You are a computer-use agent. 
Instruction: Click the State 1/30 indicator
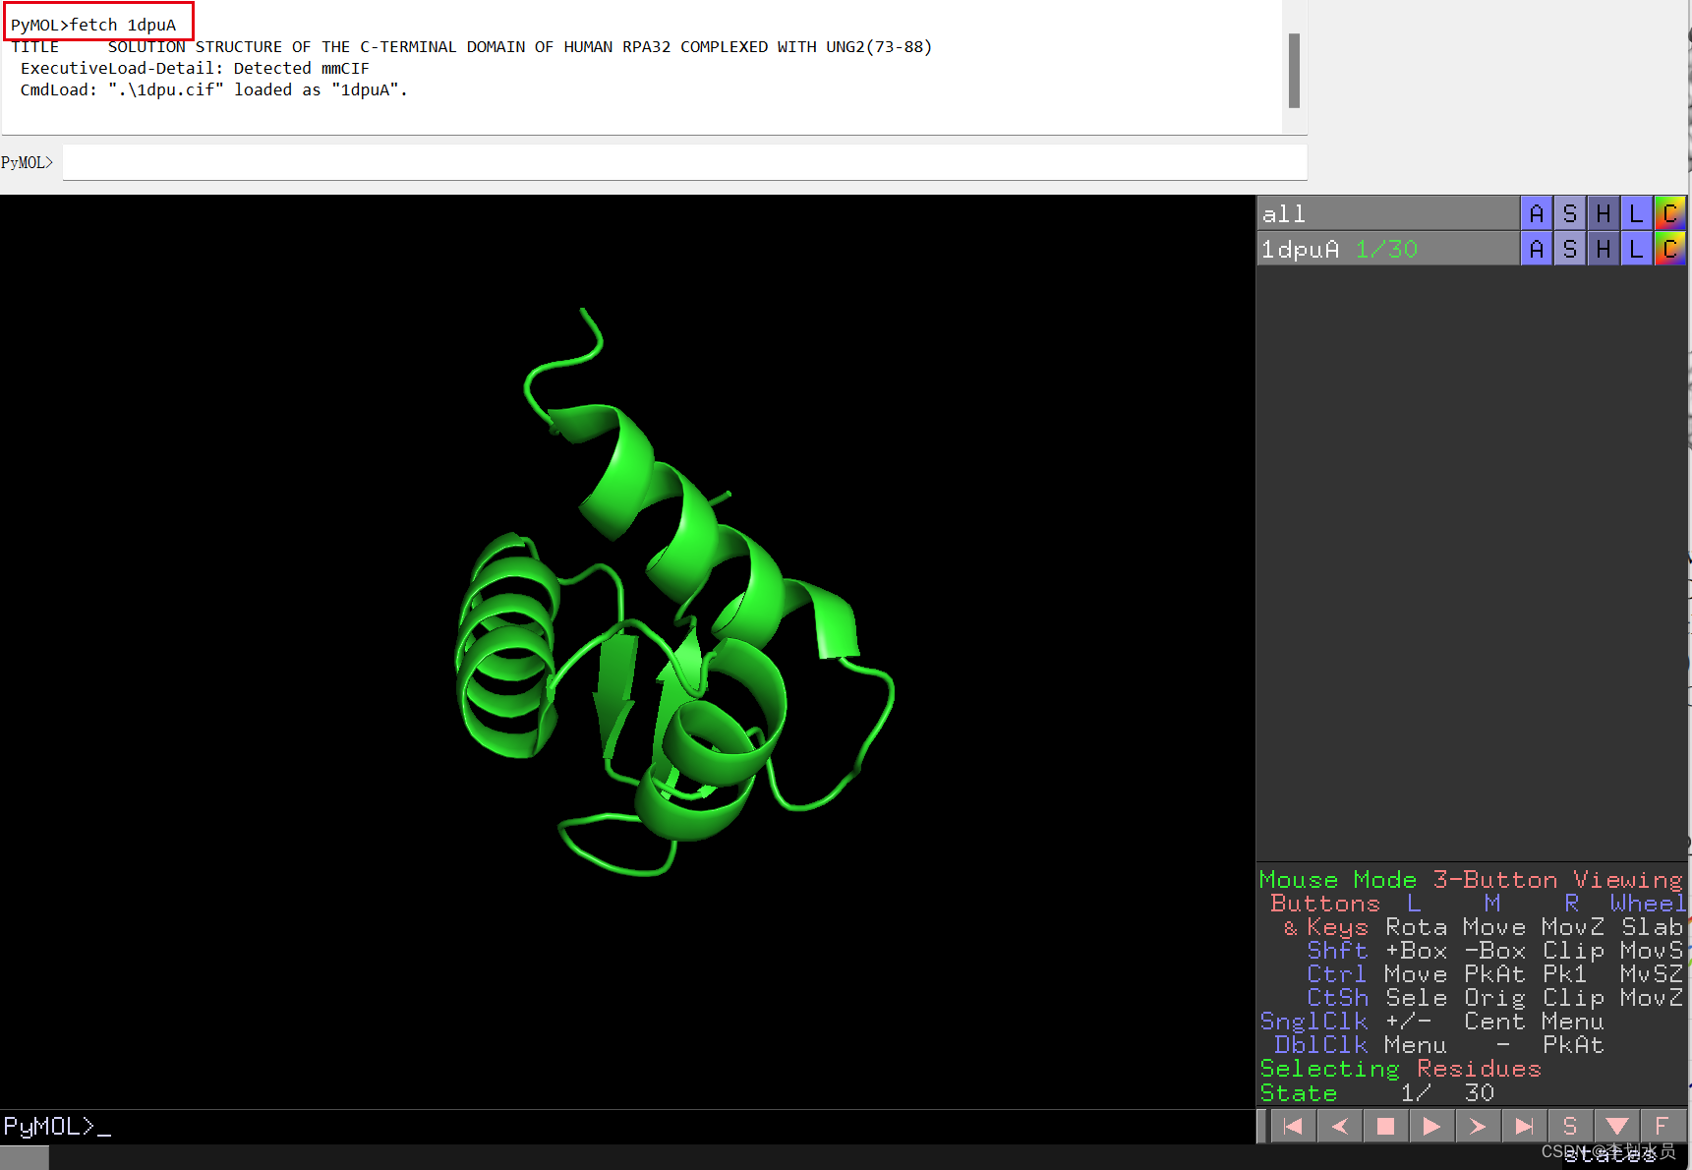(x=1376, y=1092)
